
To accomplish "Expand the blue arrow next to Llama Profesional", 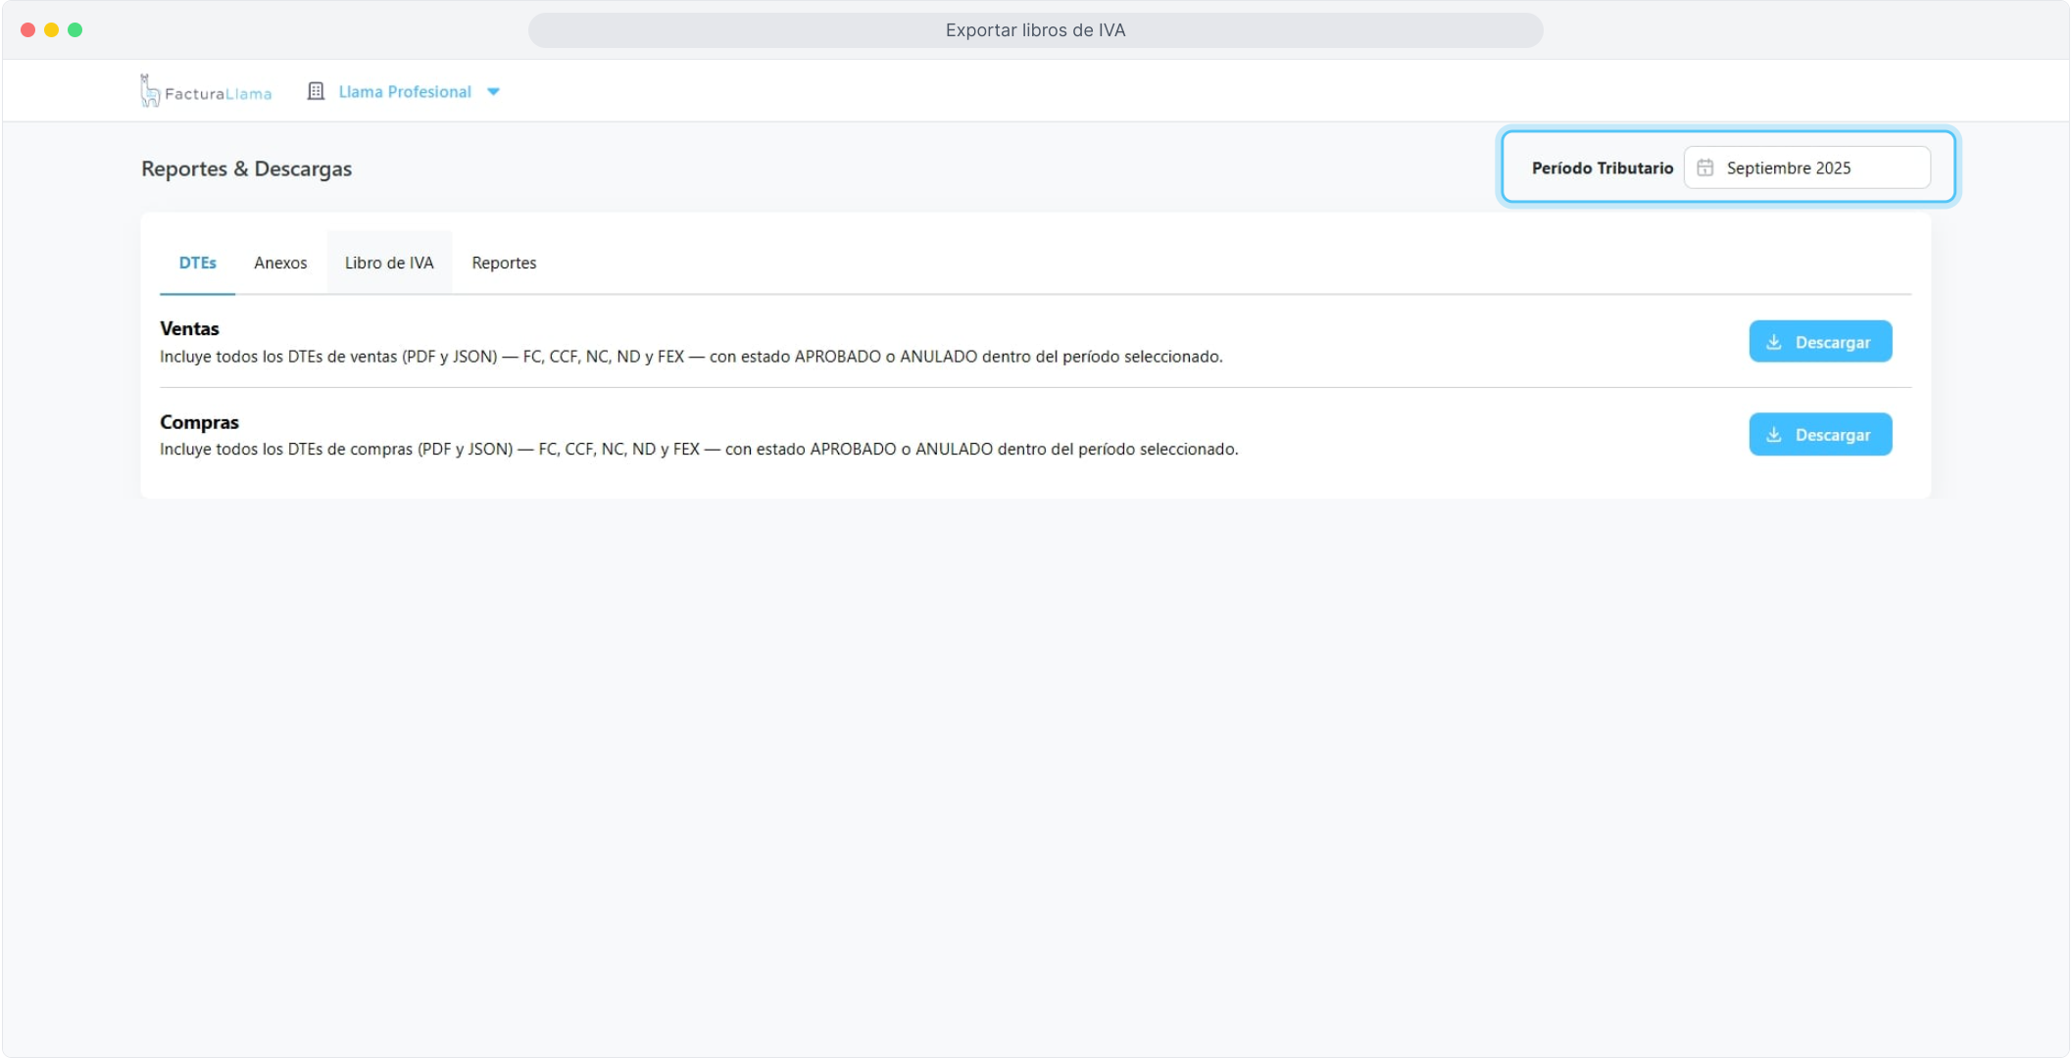I will click(x=494, y=92).
